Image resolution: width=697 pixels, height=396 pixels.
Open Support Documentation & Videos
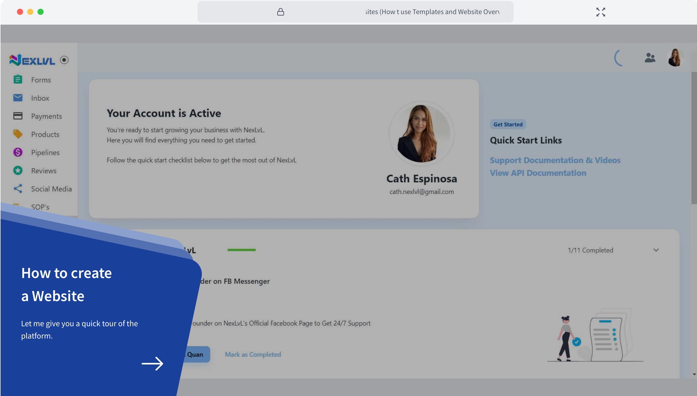point(555,160)
